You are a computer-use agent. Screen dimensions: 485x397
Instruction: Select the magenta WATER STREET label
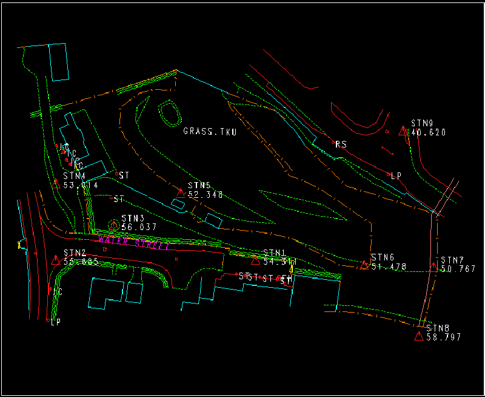pos(135,242)
